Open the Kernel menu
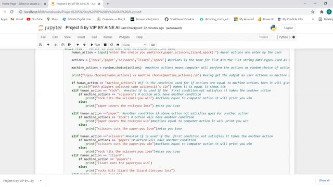This screenshot has height=187, width=333. tap(108, 37)
